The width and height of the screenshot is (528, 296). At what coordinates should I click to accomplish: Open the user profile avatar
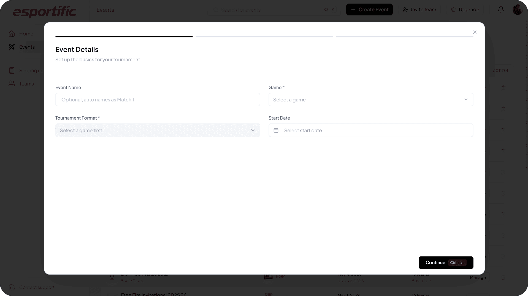click(x=518, y=10)
